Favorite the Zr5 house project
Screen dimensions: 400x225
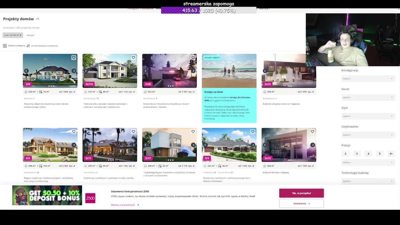tap(253, 132)
